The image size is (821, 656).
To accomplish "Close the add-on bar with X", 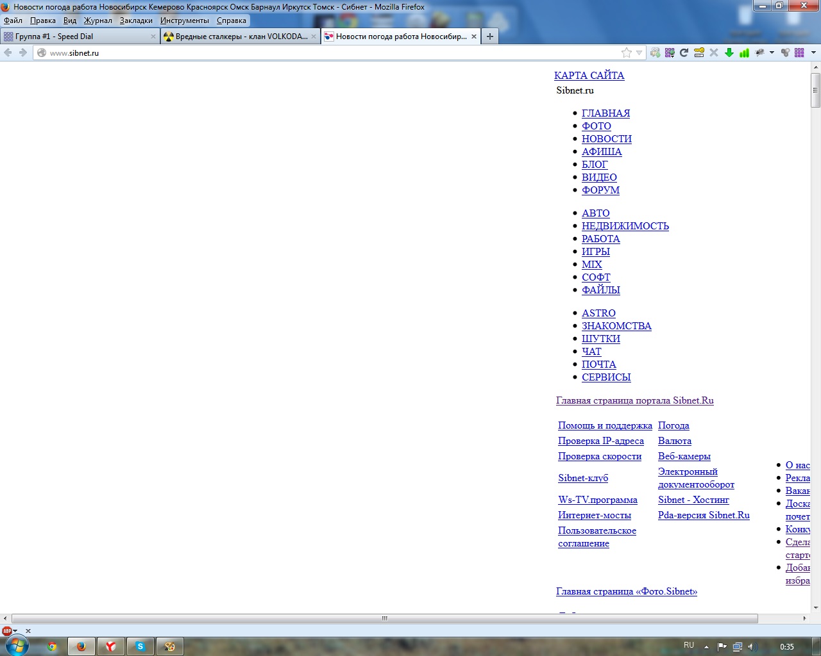I will [x=28, y=631].
